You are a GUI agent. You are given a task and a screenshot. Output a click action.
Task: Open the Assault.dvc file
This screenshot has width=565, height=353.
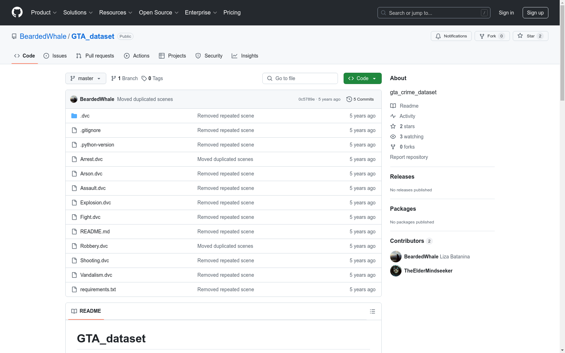click(93, 188)
